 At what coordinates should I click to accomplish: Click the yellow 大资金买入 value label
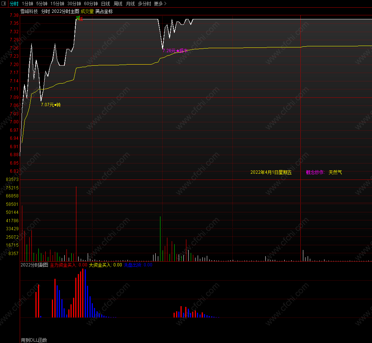pyautogui.click(x=105, y=265)
